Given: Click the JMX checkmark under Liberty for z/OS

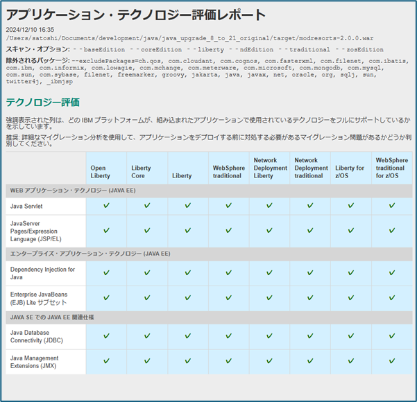Looking at the screenshot, I should click(x=351, y=361).
